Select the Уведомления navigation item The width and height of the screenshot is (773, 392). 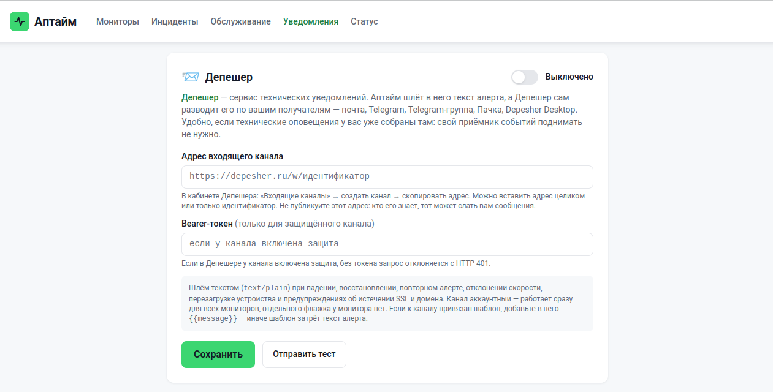point(311,21)
